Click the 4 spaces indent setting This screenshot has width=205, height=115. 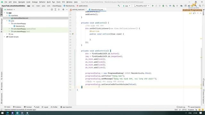tap(191, 110)
